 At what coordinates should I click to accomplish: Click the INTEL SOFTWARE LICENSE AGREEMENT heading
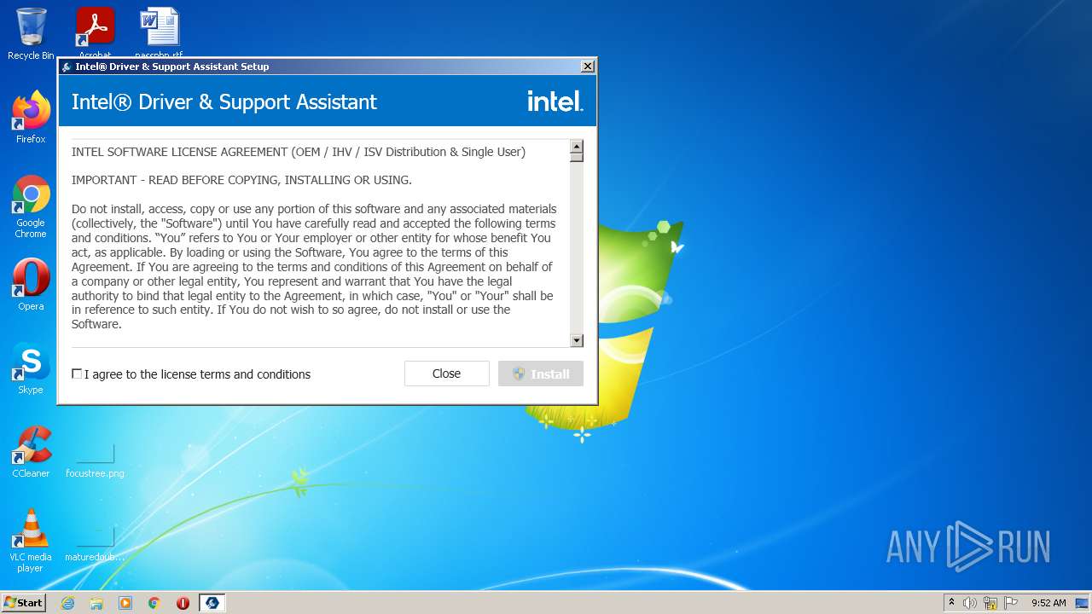[x=299, y=152]
